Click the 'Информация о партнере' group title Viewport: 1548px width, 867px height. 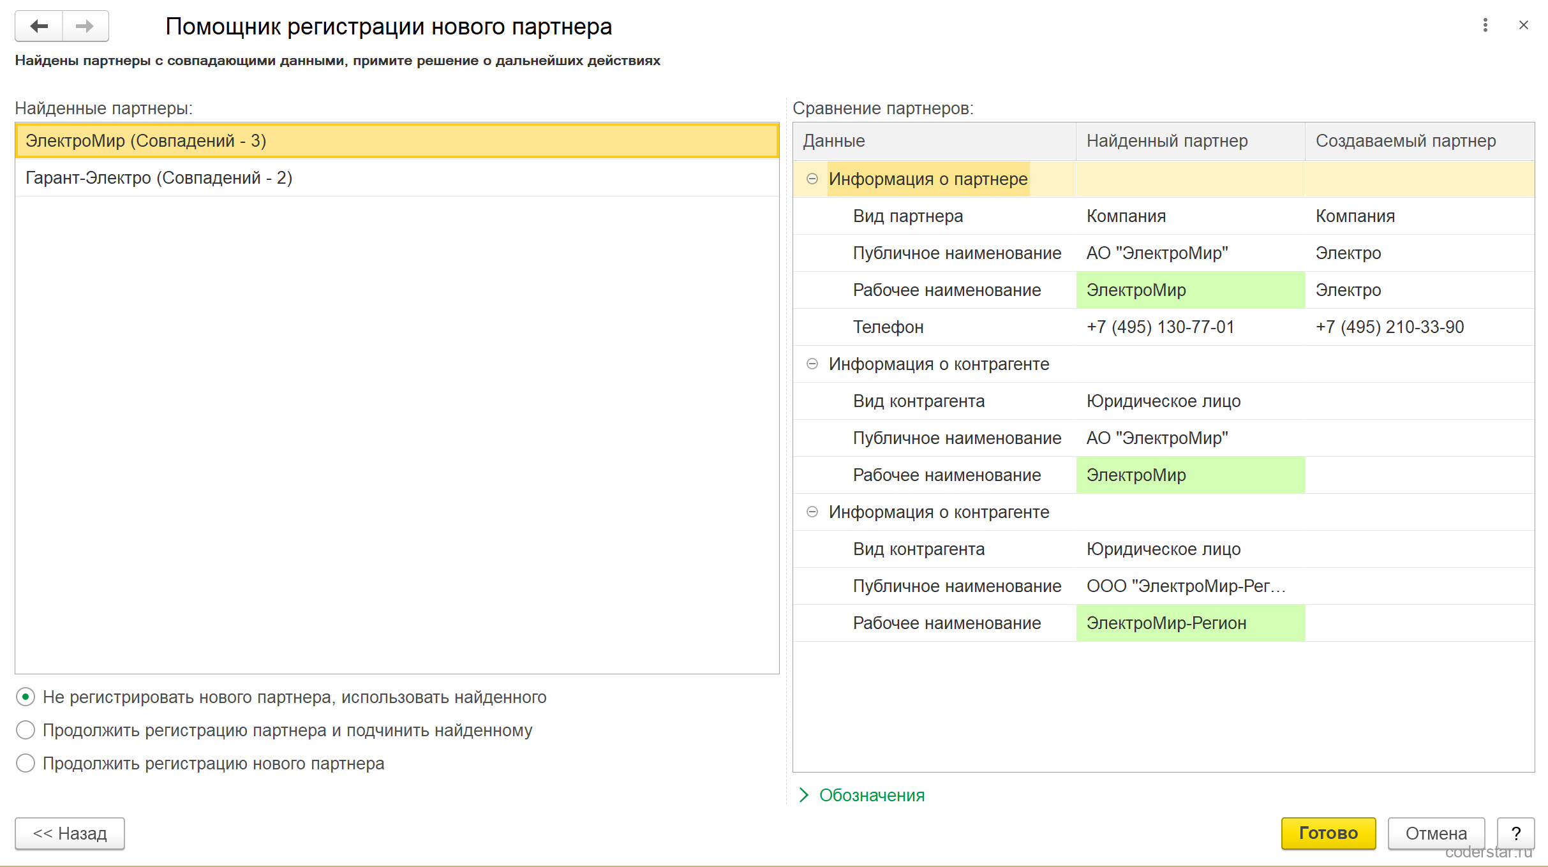click(x=928, y=179)
